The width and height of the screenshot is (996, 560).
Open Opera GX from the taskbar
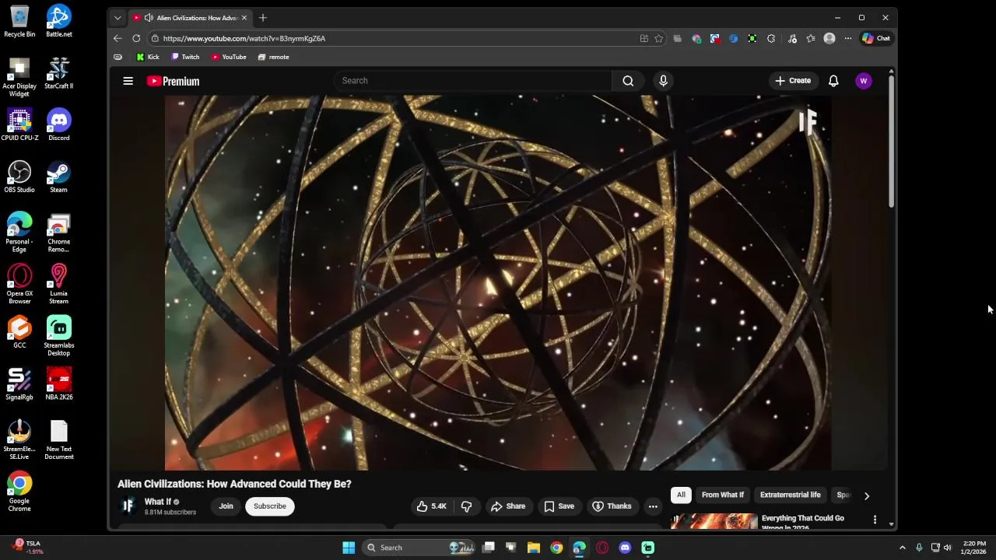coord(602,548)
